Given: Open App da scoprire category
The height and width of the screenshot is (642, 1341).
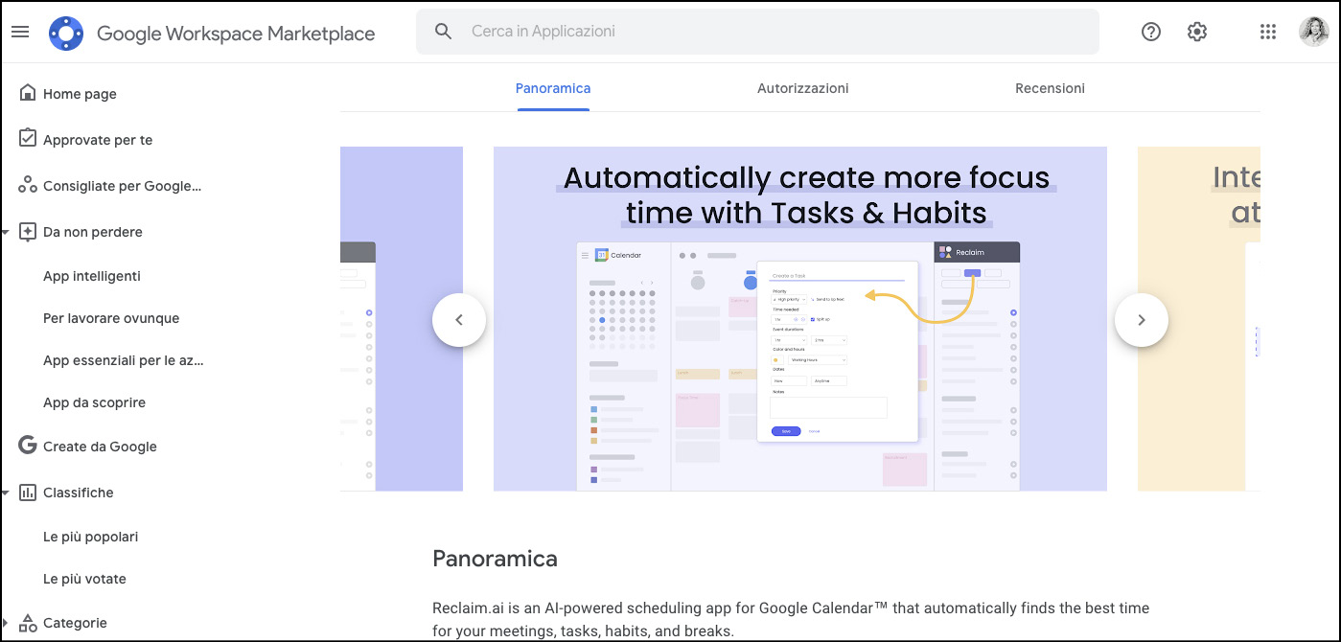Looking at the screenshot, I should [94, 402].
